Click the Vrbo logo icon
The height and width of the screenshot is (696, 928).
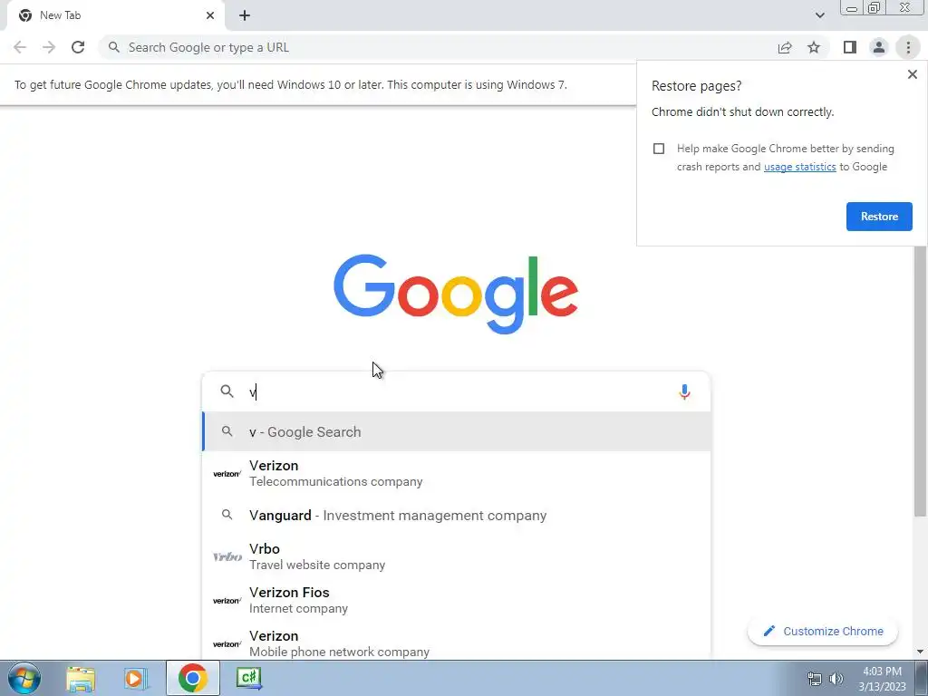pos(227,556)
